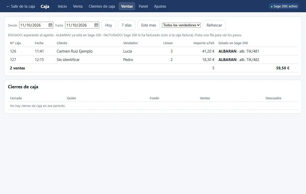Image resolution: width=306 pixels, height=194 pixels.
Task: Click the Vendedor column header
Action: [131, 43]
